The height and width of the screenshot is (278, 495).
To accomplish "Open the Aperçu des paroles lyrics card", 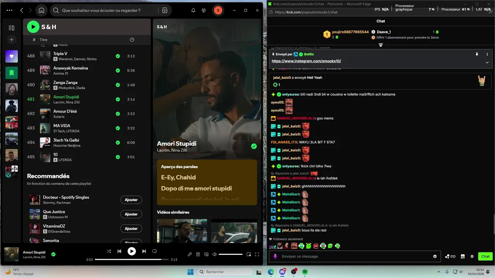I will pyautogui.click(x=207, y=182).
